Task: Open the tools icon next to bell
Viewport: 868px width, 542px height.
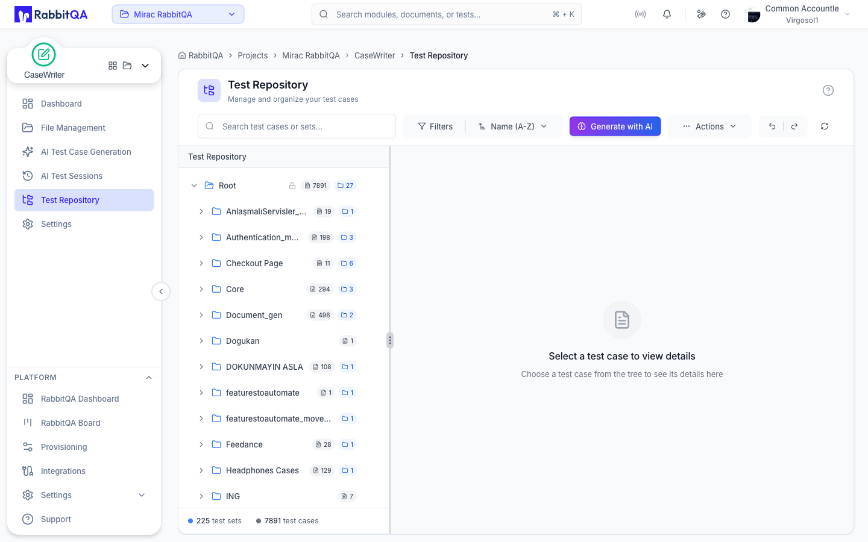Action: tap(701, 14)
